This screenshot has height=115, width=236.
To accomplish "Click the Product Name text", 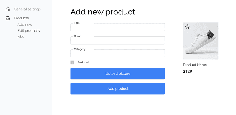I will click(x=195, y=65).
